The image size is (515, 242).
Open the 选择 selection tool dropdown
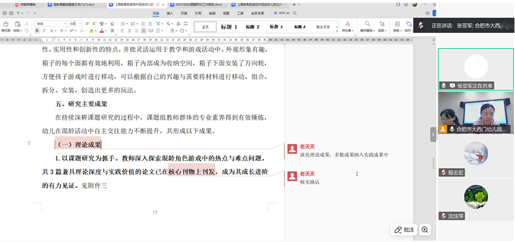[382, 26]
